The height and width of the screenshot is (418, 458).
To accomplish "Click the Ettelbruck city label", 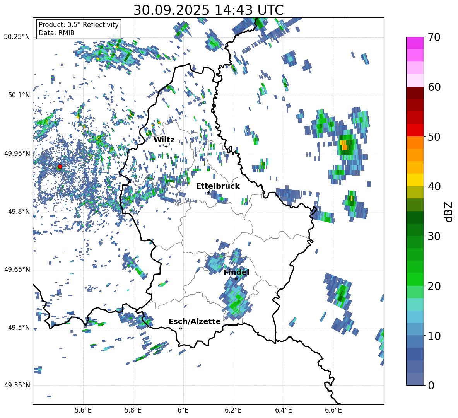I will [218, 186].
